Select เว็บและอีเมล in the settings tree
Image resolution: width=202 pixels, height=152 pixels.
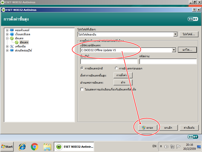click(23, 34)
